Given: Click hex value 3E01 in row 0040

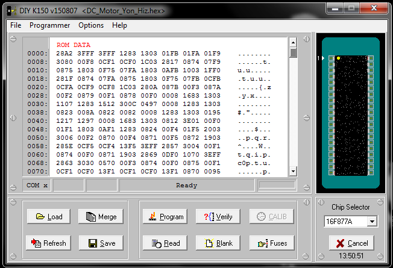Looking at the screenshot, I should (x=191, y=120).
